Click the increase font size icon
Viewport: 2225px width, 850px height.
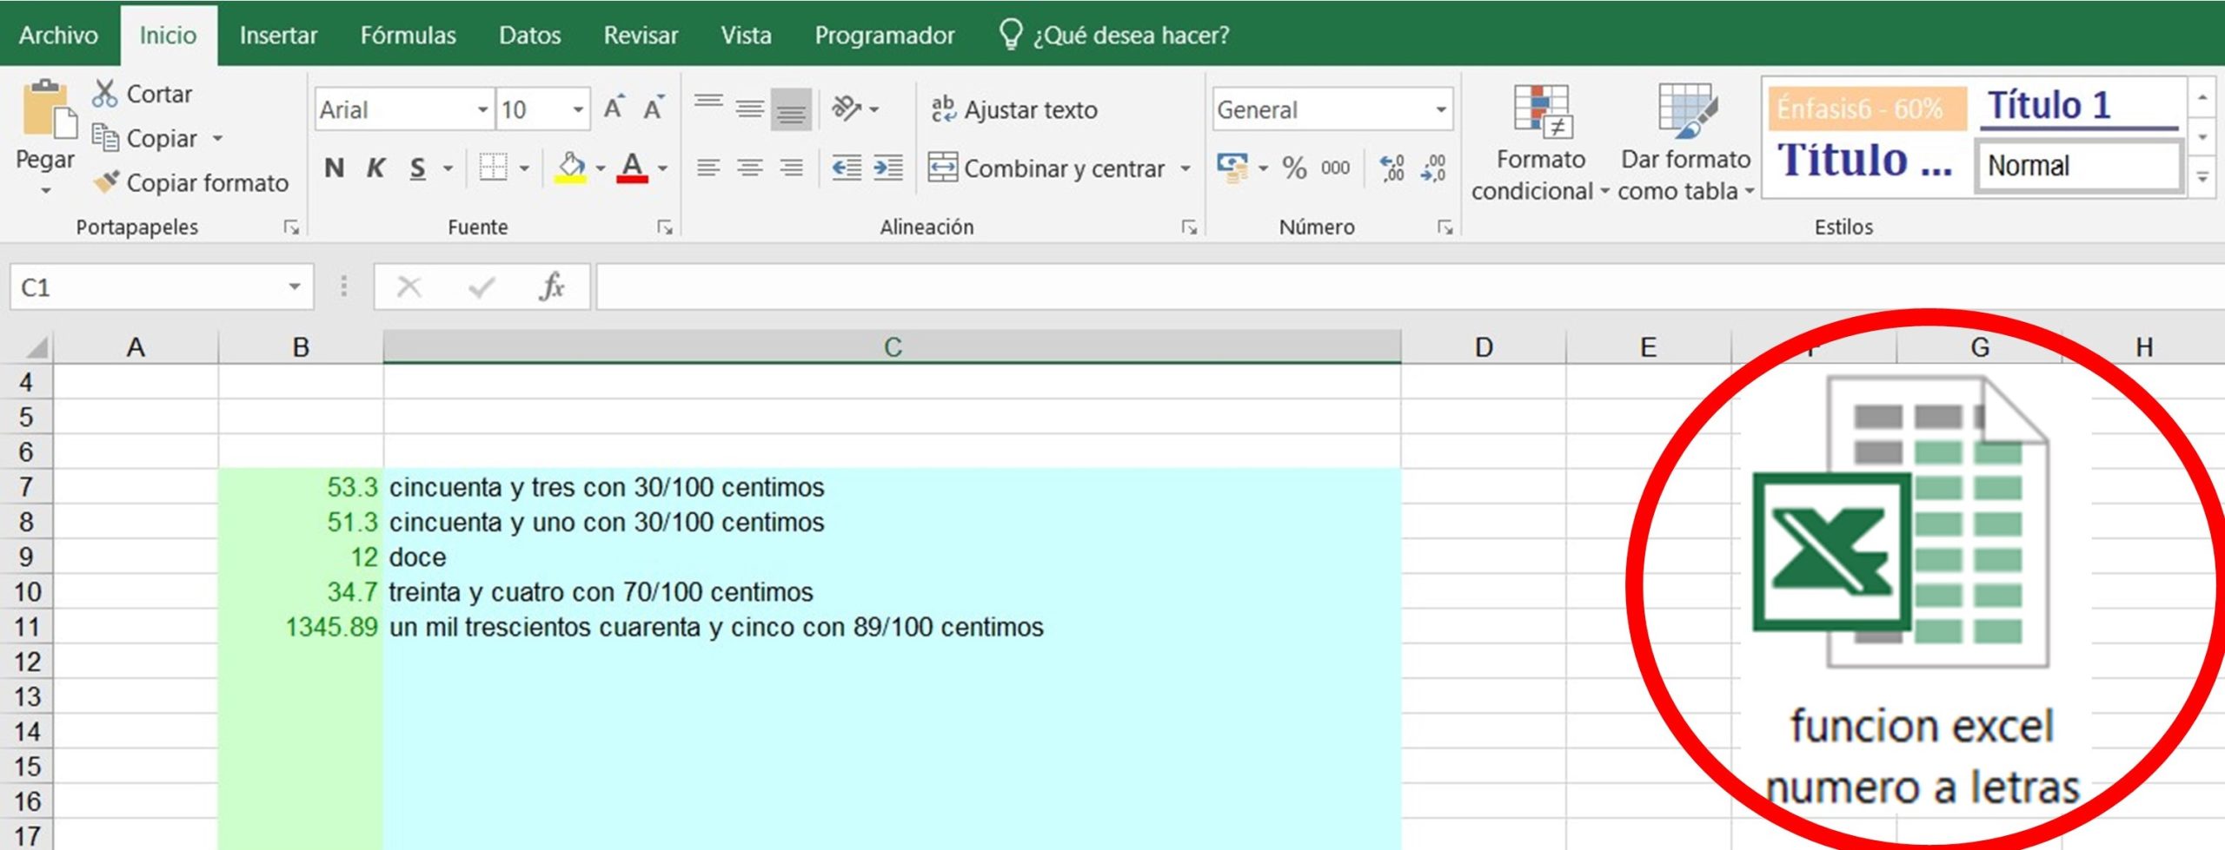(x=614, y=109)
